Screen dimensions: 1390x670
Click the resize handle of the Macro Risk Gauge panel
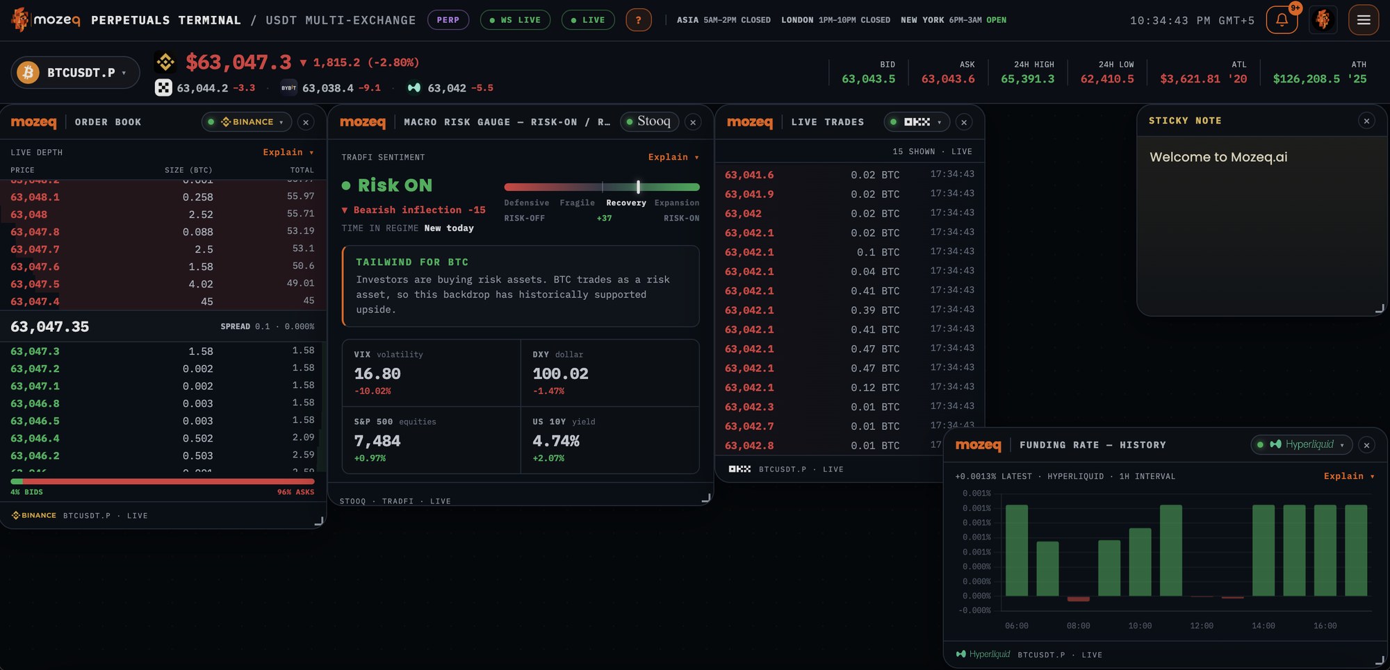click(x=705, y=498)
